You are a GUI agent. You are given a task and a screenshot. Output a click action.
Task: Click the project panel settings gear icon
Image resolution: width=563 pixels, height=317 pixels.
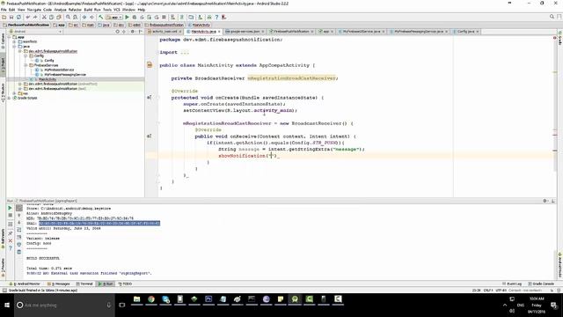[133, 32]
